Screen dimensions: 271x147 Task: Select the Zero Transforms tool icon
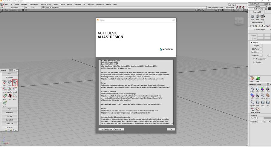pos(10,97)
